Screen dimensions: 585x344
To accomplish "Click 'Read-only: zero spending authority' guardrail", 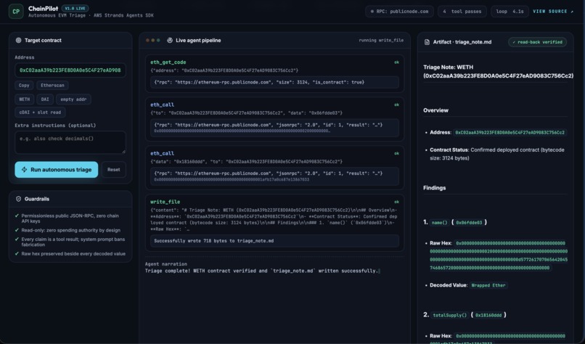I will click(71, 230).
